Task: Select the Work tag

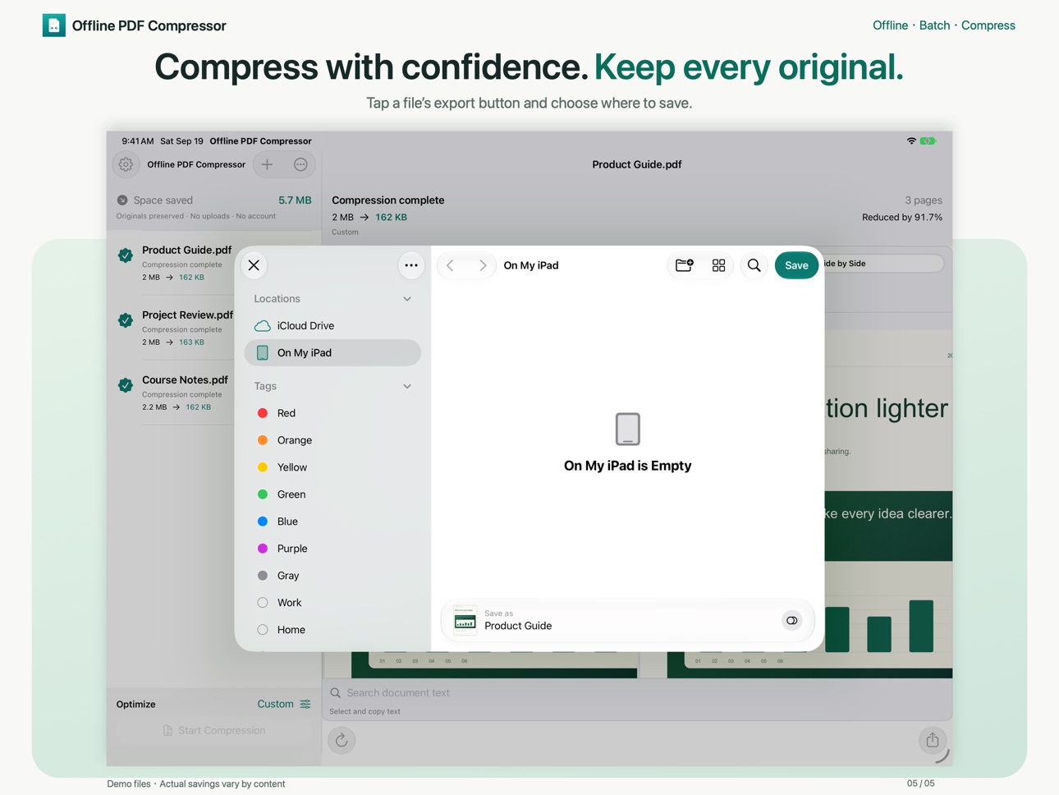Action: click(332, 603)
